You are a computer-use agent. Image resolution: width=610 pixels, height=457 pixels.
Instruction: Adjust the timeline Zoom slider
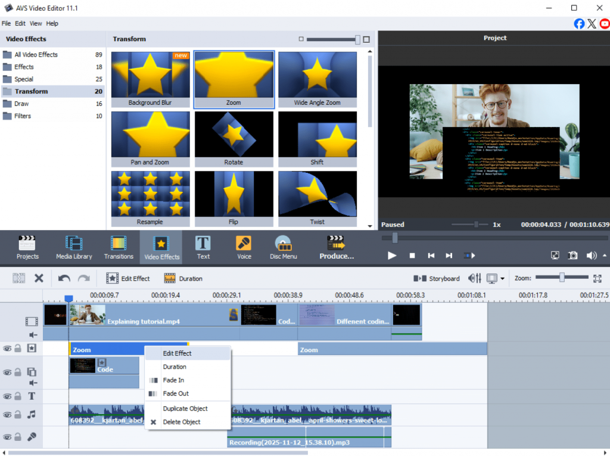tap(561, 278)
